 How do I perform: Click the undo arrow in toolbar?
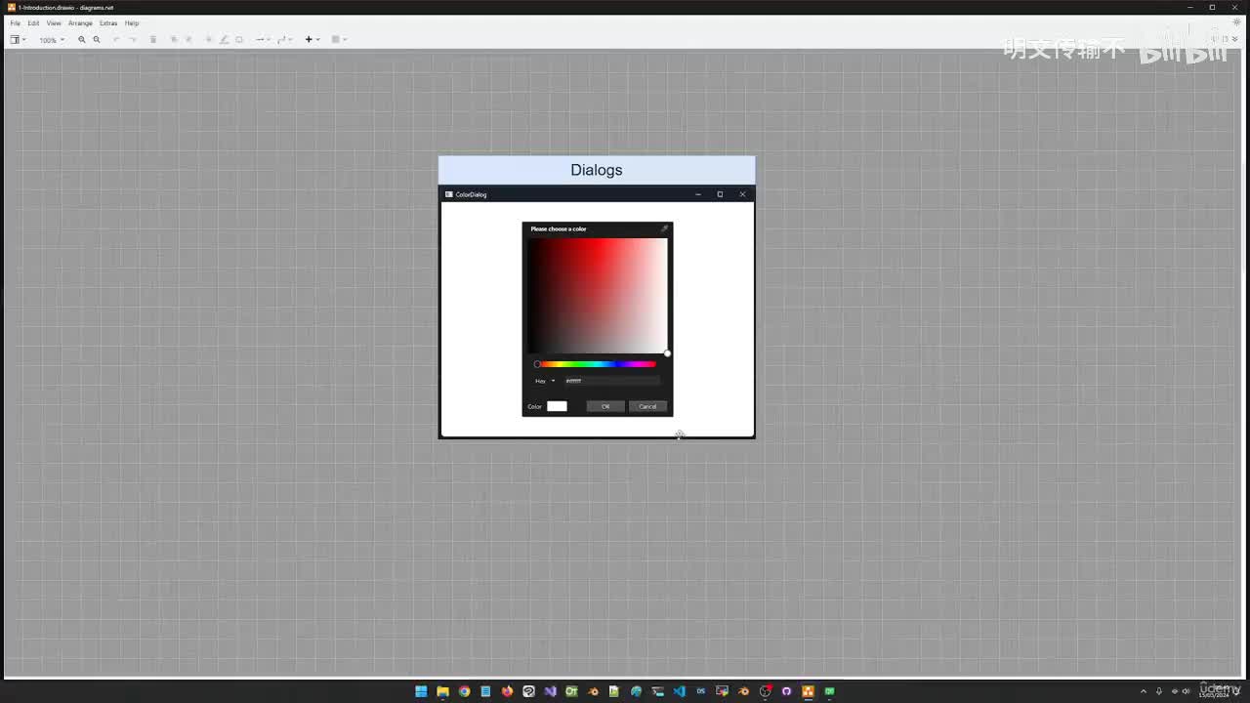[116, 40]
